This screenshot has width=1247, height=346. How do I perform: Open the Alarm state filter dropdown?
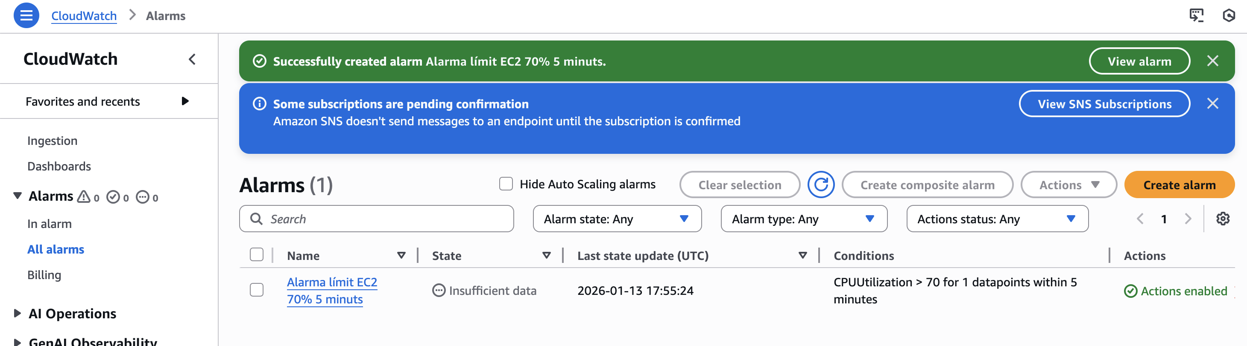617,219
